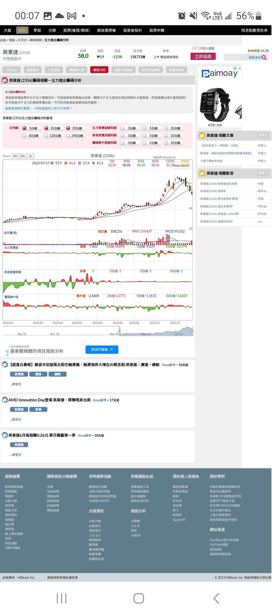This screenshot has height=614, width=276.
Task: Open 可現股當沖 link under stock name
Action: click(x=12, y=59)
